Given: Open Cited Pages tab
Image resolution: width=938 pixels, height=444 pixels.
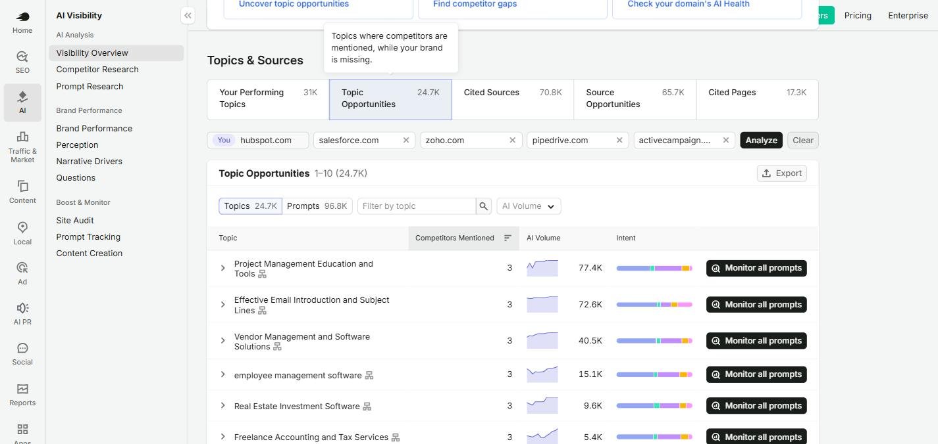Looking at the screenshot, I should click(x=757, y=99).
